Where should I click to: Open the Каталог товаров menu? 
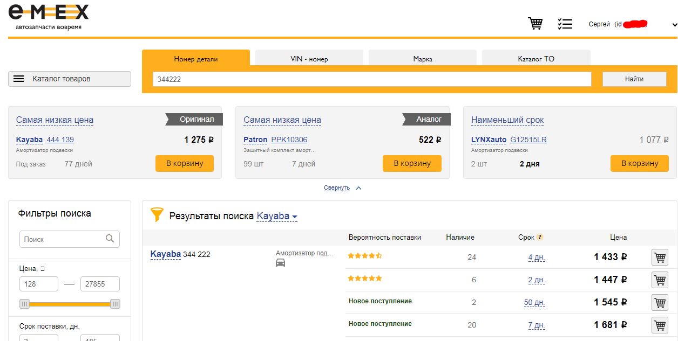[x=70, y=79]
